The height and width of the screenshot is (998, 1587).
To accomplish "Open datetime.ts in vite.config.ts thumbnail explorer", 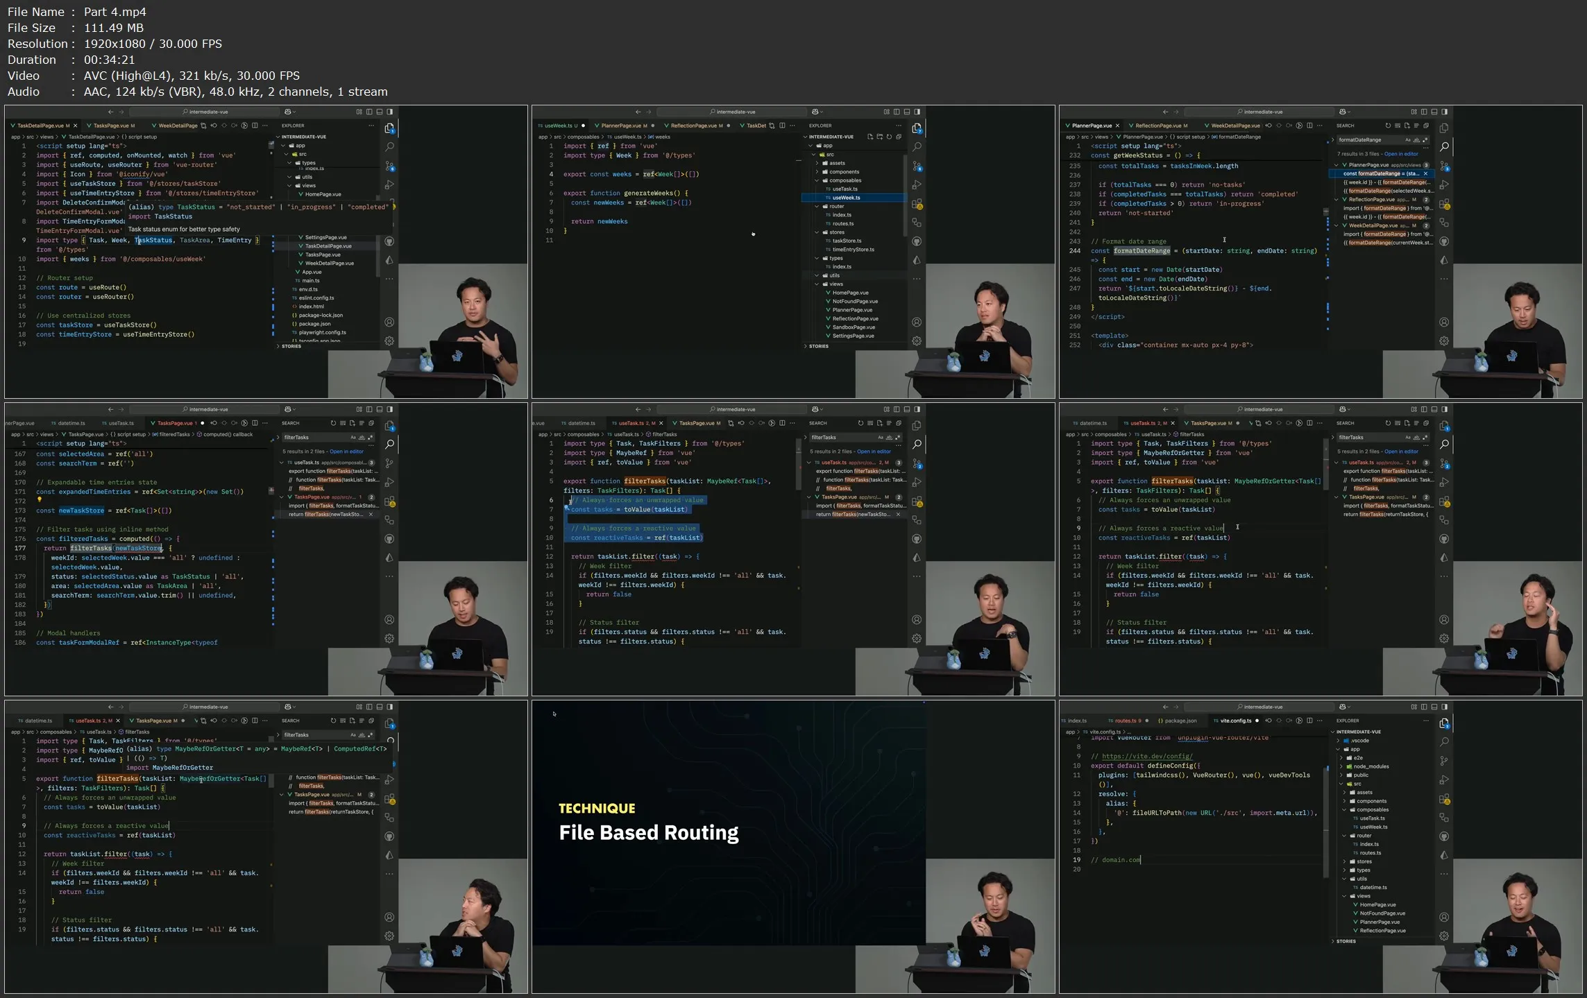I will tap(1373, 887).
